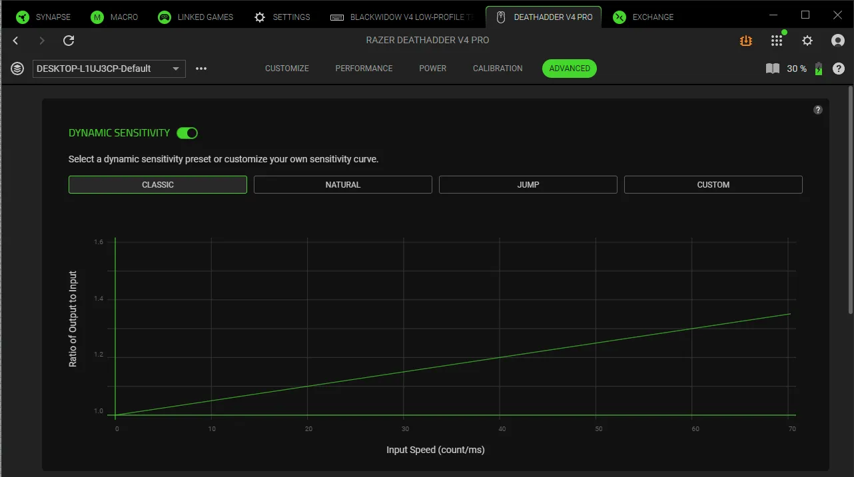
Task: Maximize the Razer Synapse window
Action: pyautogui.click(x=805, y=15)
